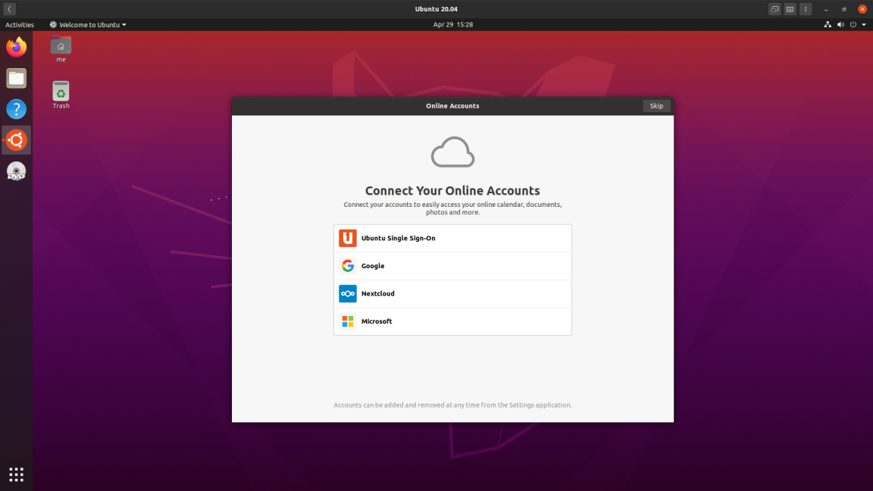Image resolution: width=873 pixels, height=491 pixels.
Task: Select the running setup app in the dock
Action: [x=16, y=140]
